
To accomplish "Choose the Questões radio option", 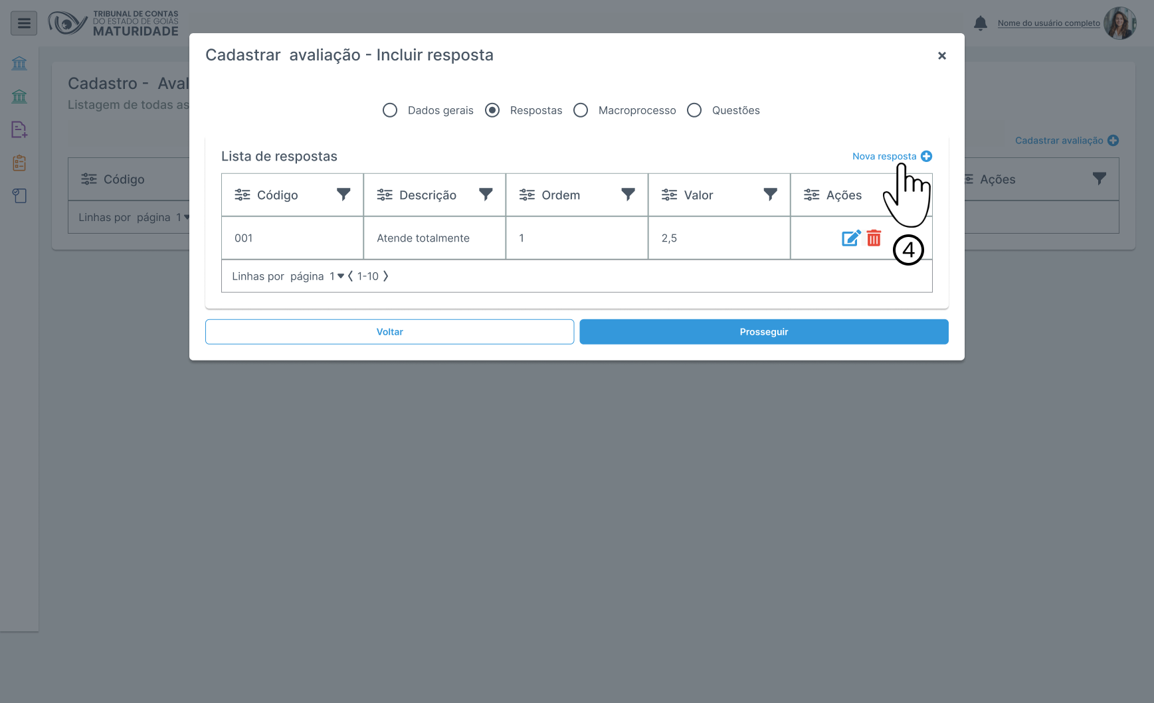I will click(694, 110).
